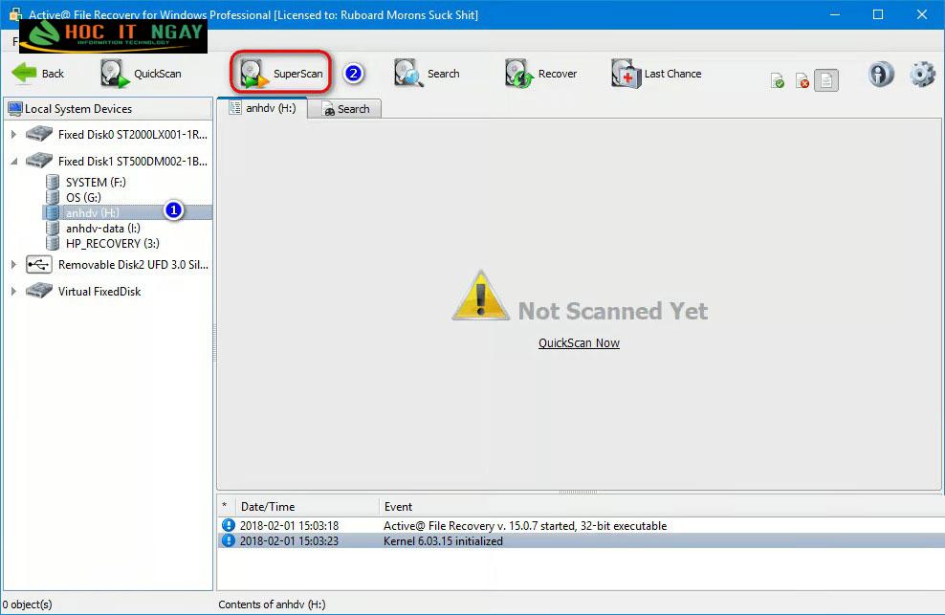945x615 pixels.
Task: Open the Search tool in the toolbar
Action: [427, 74]
